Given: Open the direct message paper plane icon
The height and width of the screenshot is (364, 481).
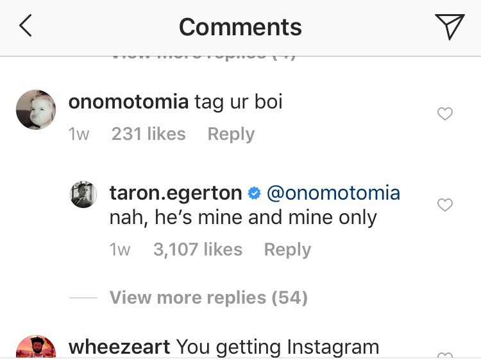Looking at the screenshot, I should 450,26.
